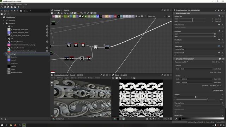Image resolution: width=226 pixels, height=127 pixels.
Task: Click the histogram icon in 2D View toolbar
Action: tap(134, 78)
